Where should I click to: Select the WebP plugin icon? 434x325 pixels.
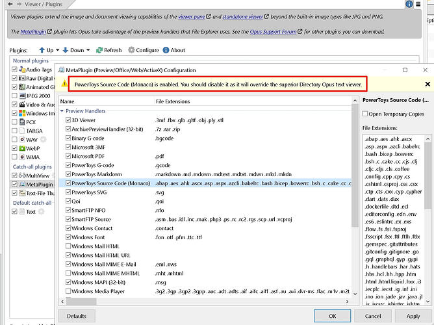21,148
